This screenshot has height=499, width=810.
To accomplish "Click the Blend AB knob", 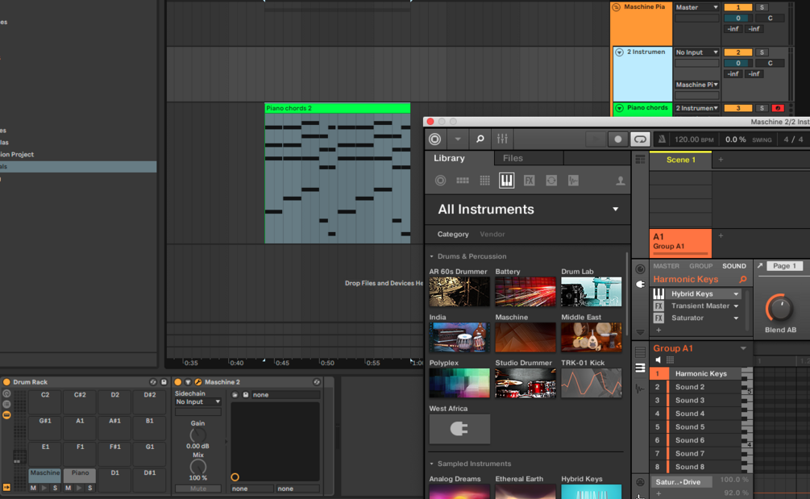I will (x=779, y=309).
